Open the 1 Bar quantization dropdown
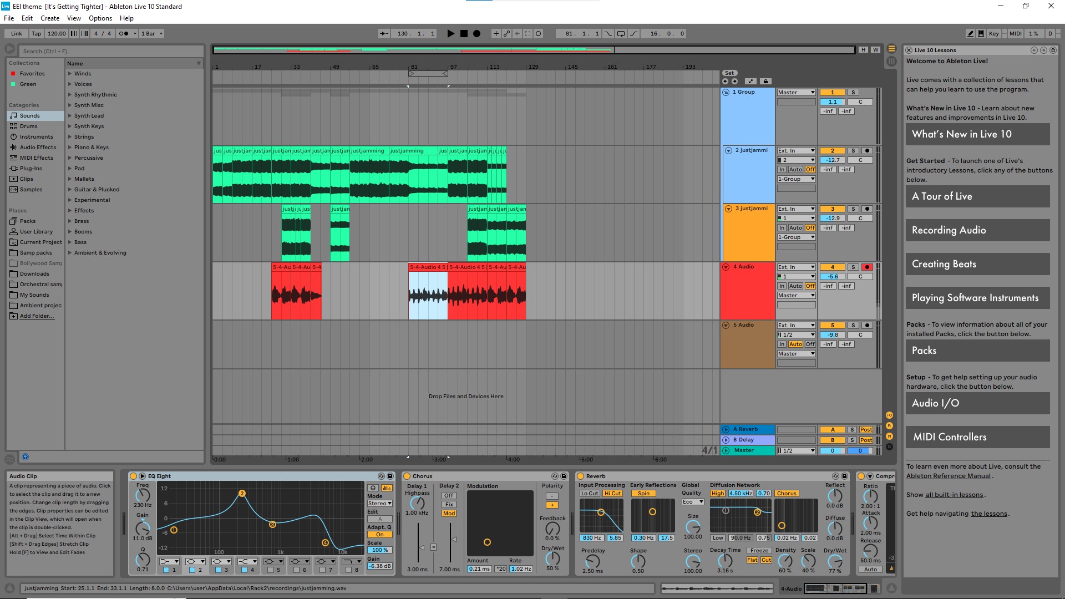The image size is (1065, 599). (152, 34)
